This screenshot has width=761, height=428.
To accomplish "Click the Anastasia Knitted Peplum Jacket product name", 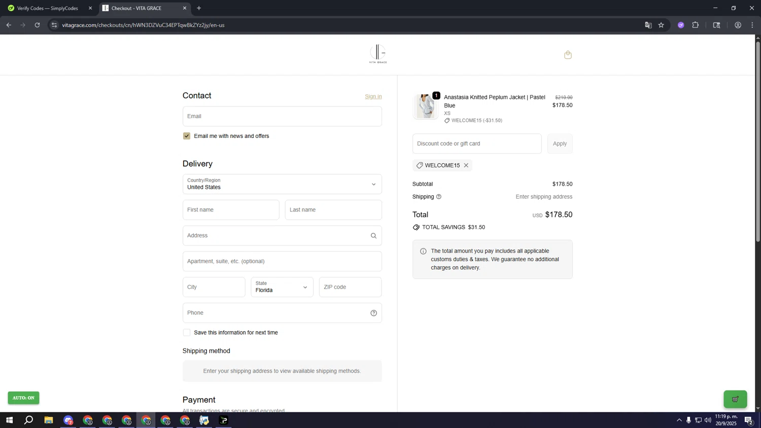I will tap(495, 101).
